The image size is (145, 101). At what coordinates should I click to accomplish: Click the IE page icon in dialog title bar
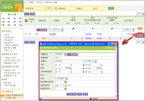[x=41, y=44]
